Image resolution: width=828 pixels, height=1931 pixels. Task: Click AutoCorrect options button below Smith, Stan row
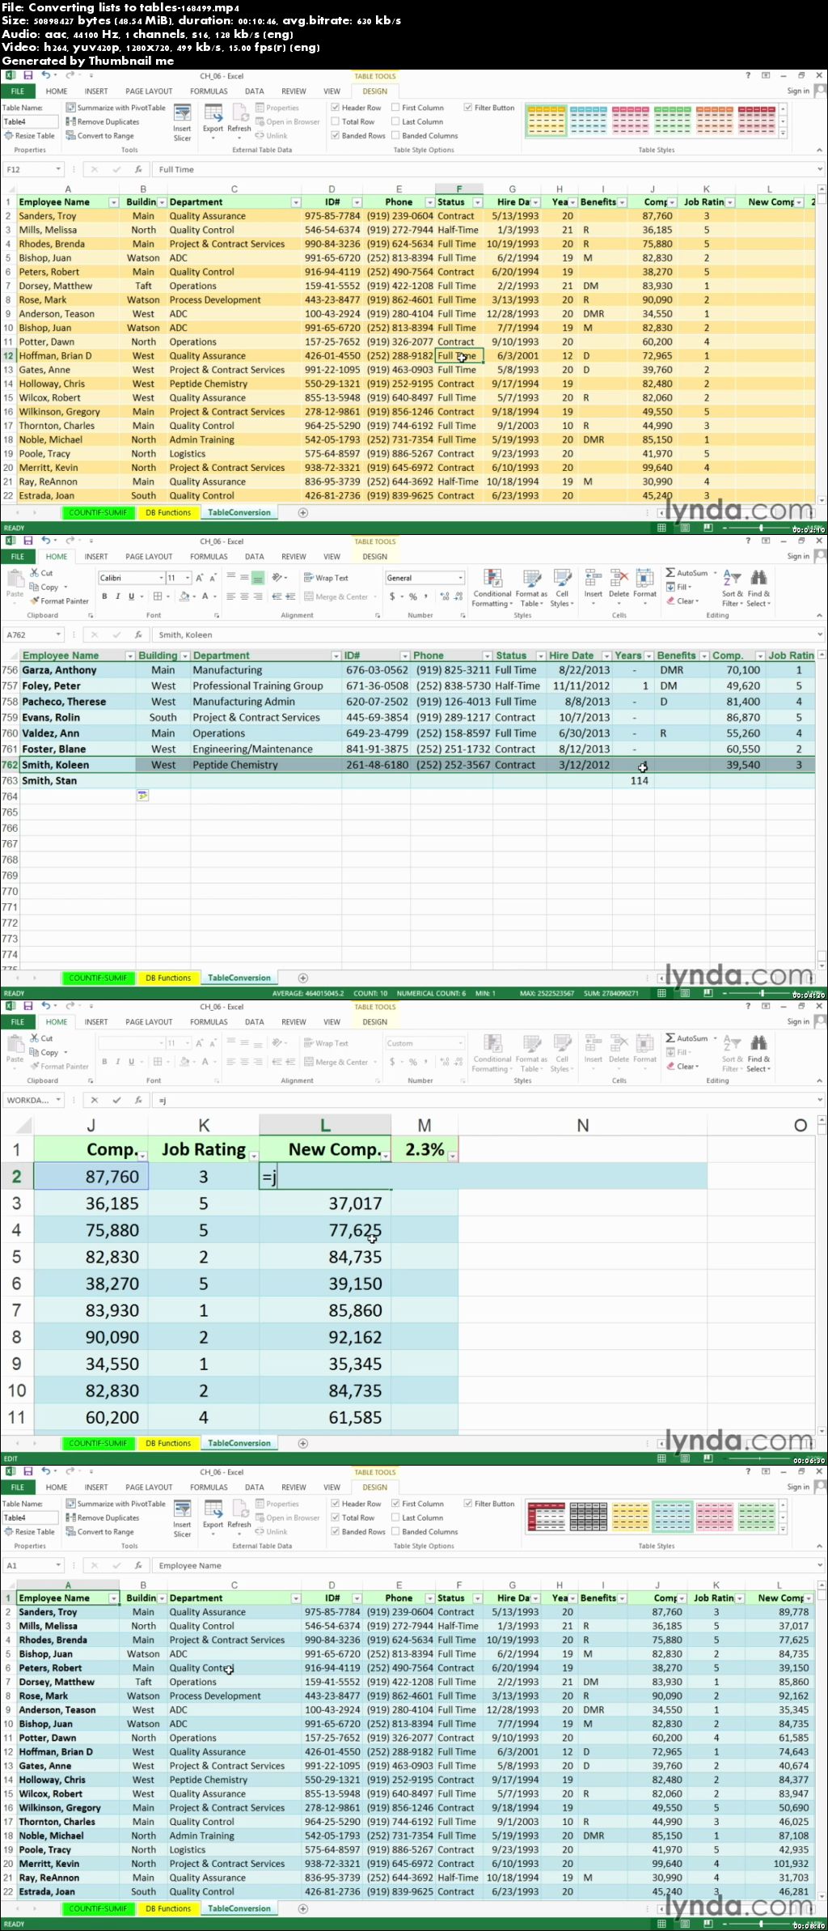142,796
